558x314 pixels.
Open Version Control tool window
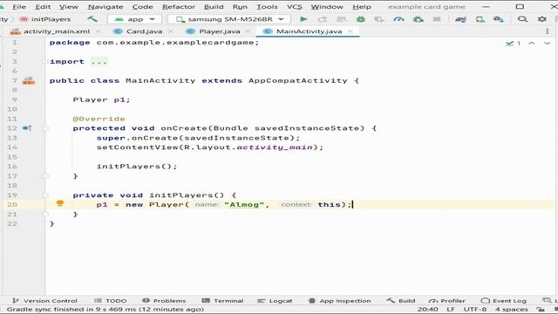(44, 301)
